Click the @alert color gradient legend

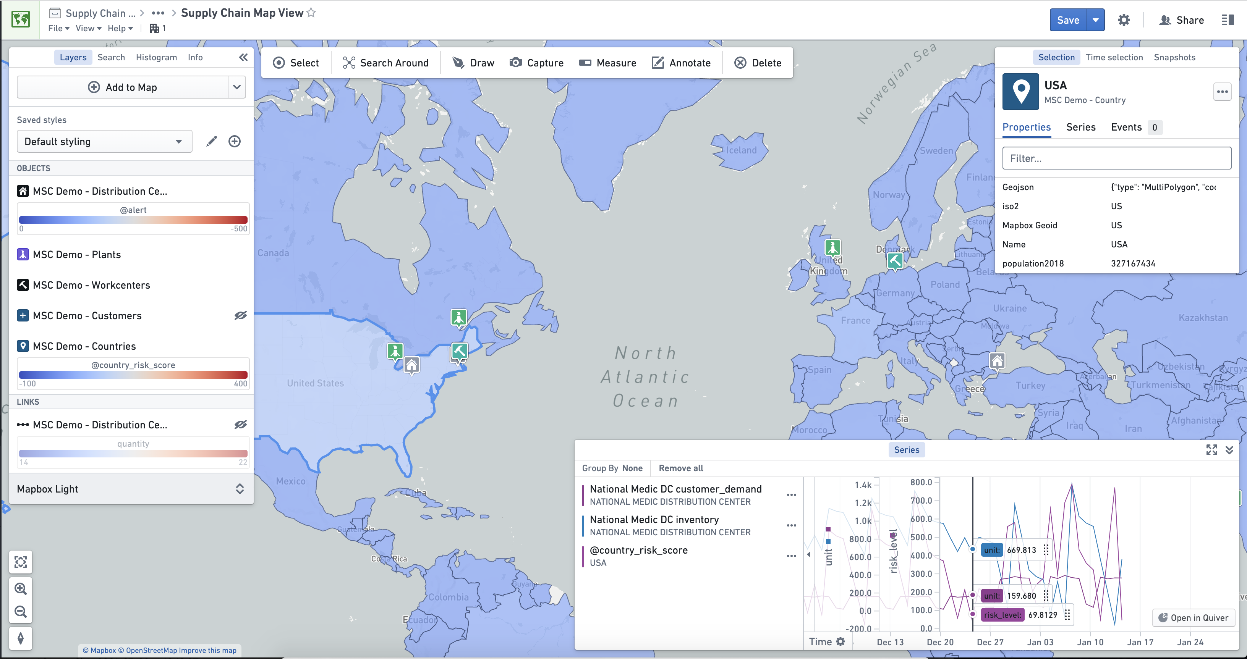coord(133,219)
